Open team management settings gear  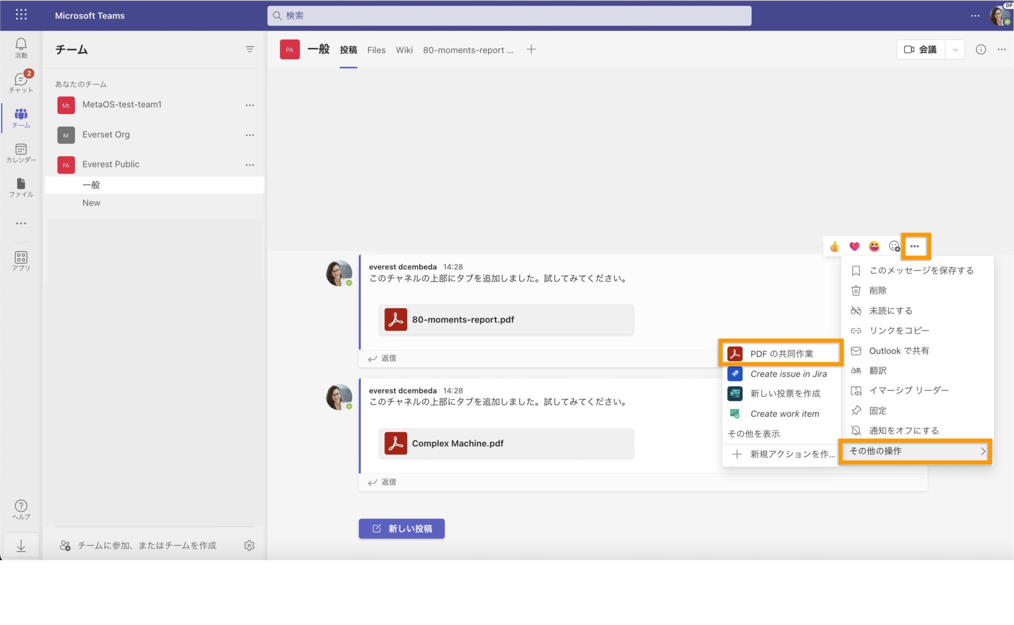pos(249,545)
